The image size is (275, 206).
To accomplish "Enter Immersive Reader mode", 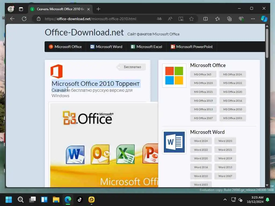I will 181,19.
